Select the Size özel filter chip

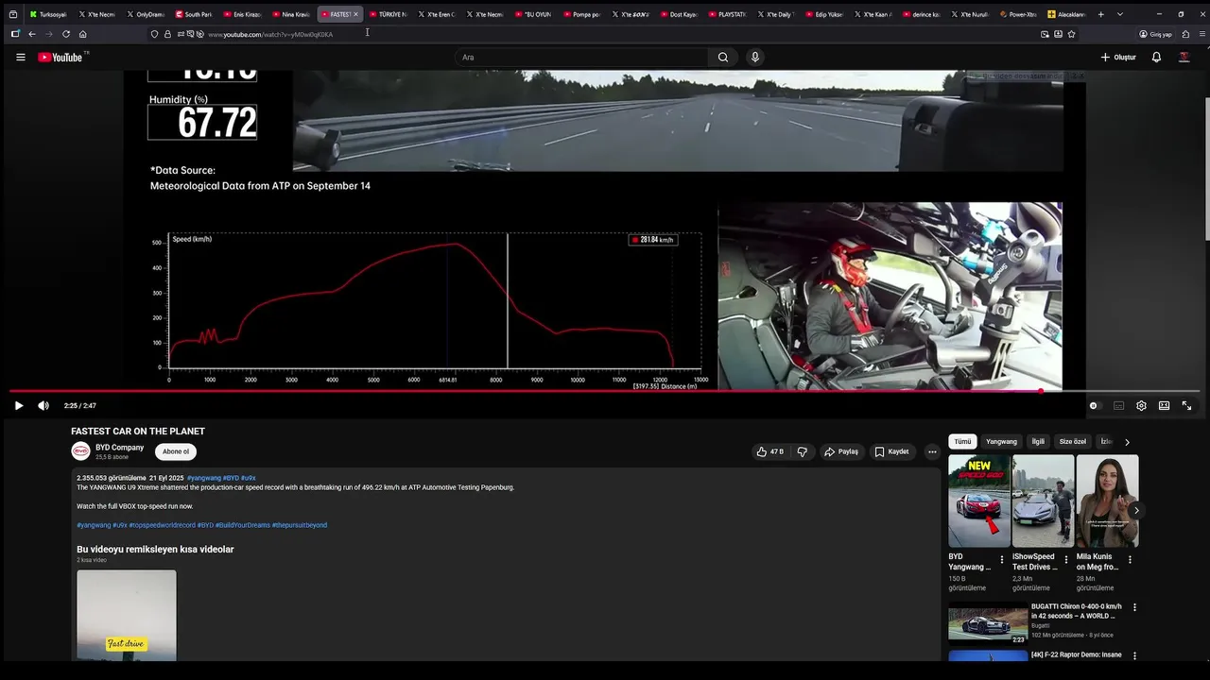click(1073, 441)
